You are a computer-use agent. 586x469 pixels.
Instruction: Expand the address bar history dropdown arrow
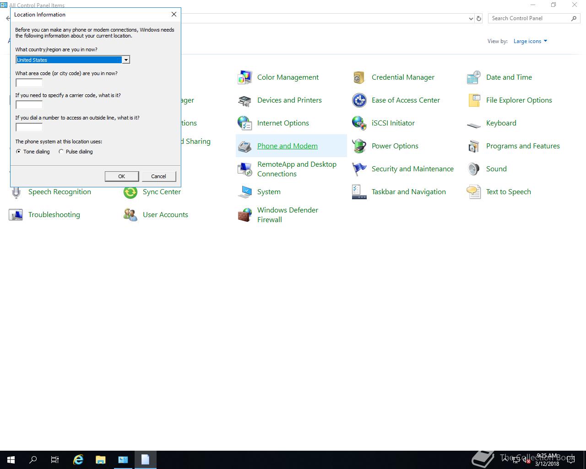pyautogui.click(x=471, y=19)
